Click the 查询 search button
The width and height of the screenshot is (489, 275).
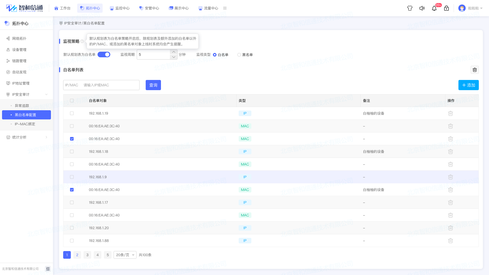point(153,85)
